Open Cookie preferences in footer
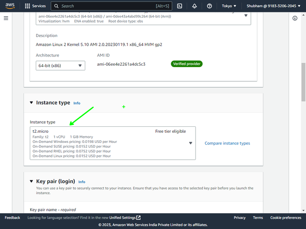Viewport: 306px width, 229px height. (286, 218)
